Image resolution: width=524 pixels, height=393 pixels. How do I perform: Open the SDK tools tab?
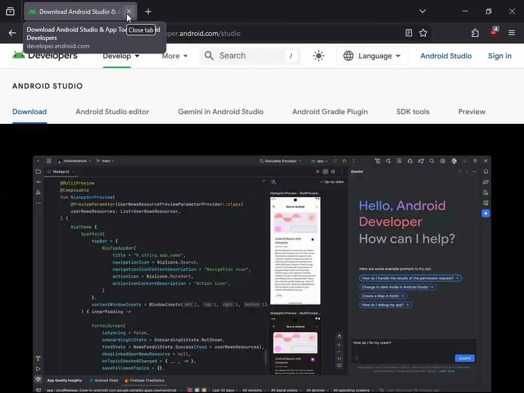tap(413, 112)
